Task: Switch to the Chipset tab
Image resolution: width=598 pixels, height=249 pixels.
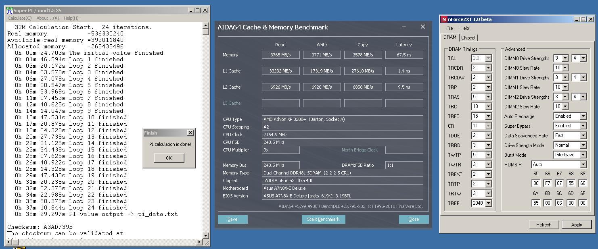Action: click(x=468, y=37)
